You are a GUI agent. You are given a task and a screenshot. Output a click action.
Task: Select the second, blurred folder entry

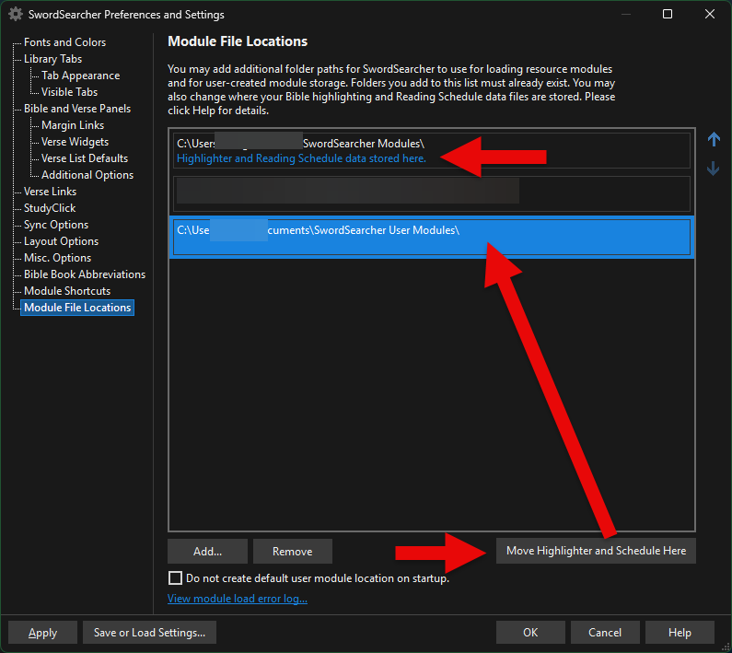pyautogui.click(x=431, y=193)
